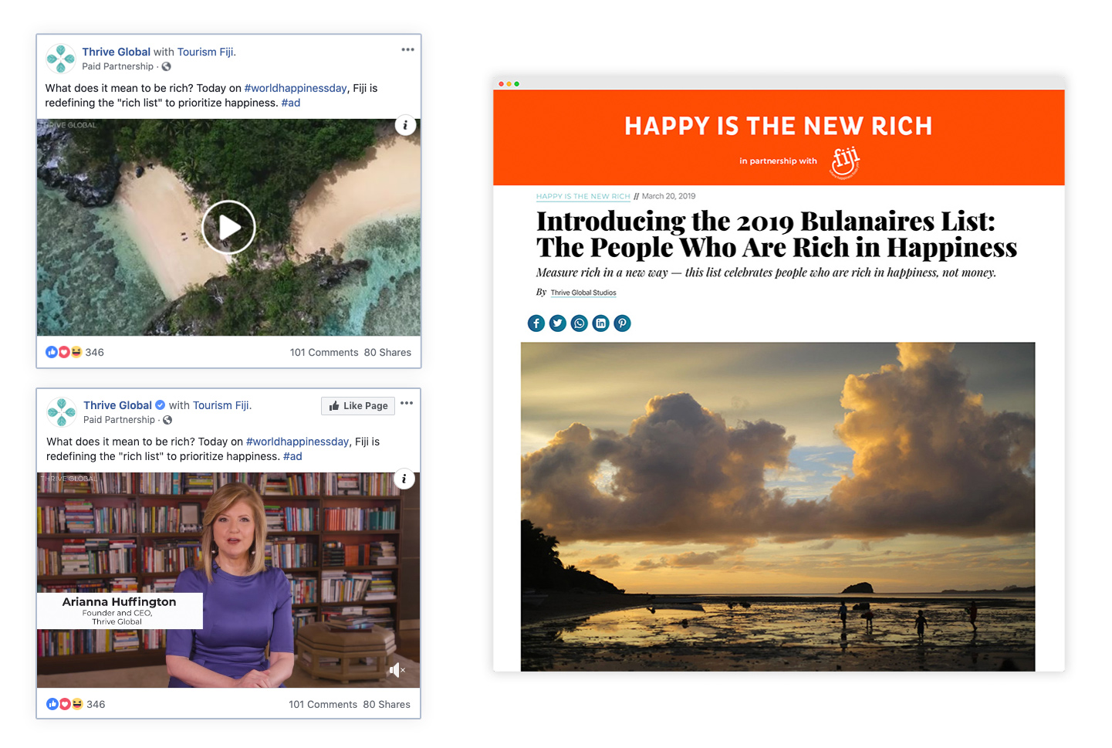1112x748 pixels.
Task: Click Like Page button
Action: (x=358, y=406)
